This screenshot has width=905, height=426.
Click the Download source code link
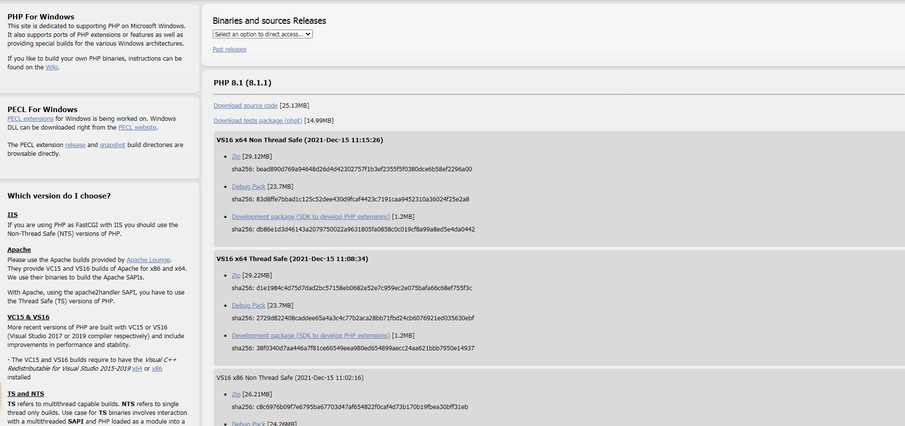[x=245, y=106]
